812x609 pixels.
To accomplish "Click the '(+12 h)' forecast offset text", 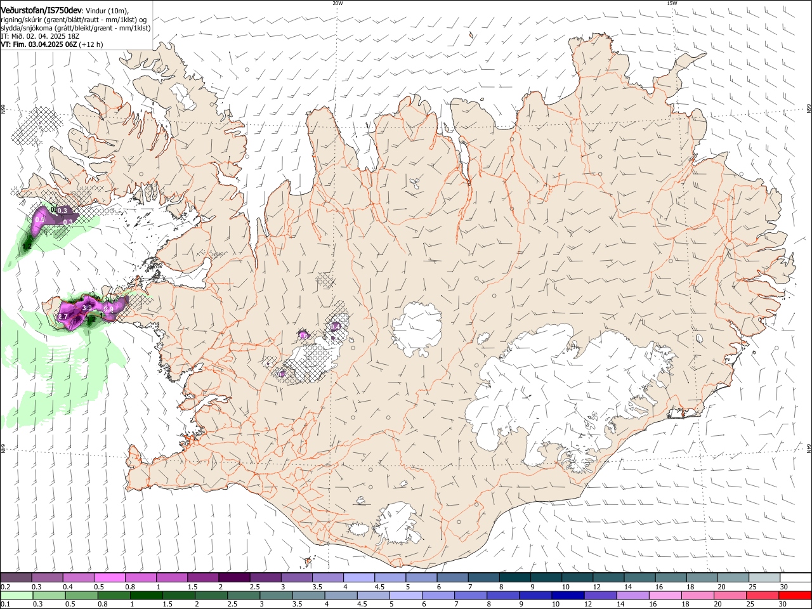I will coord(91,44).
